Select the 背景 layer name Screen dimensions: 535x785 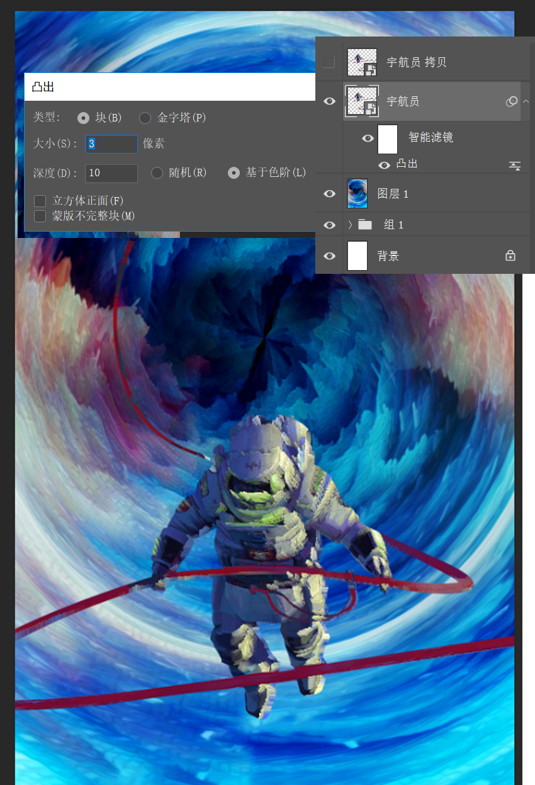(388, 256)
